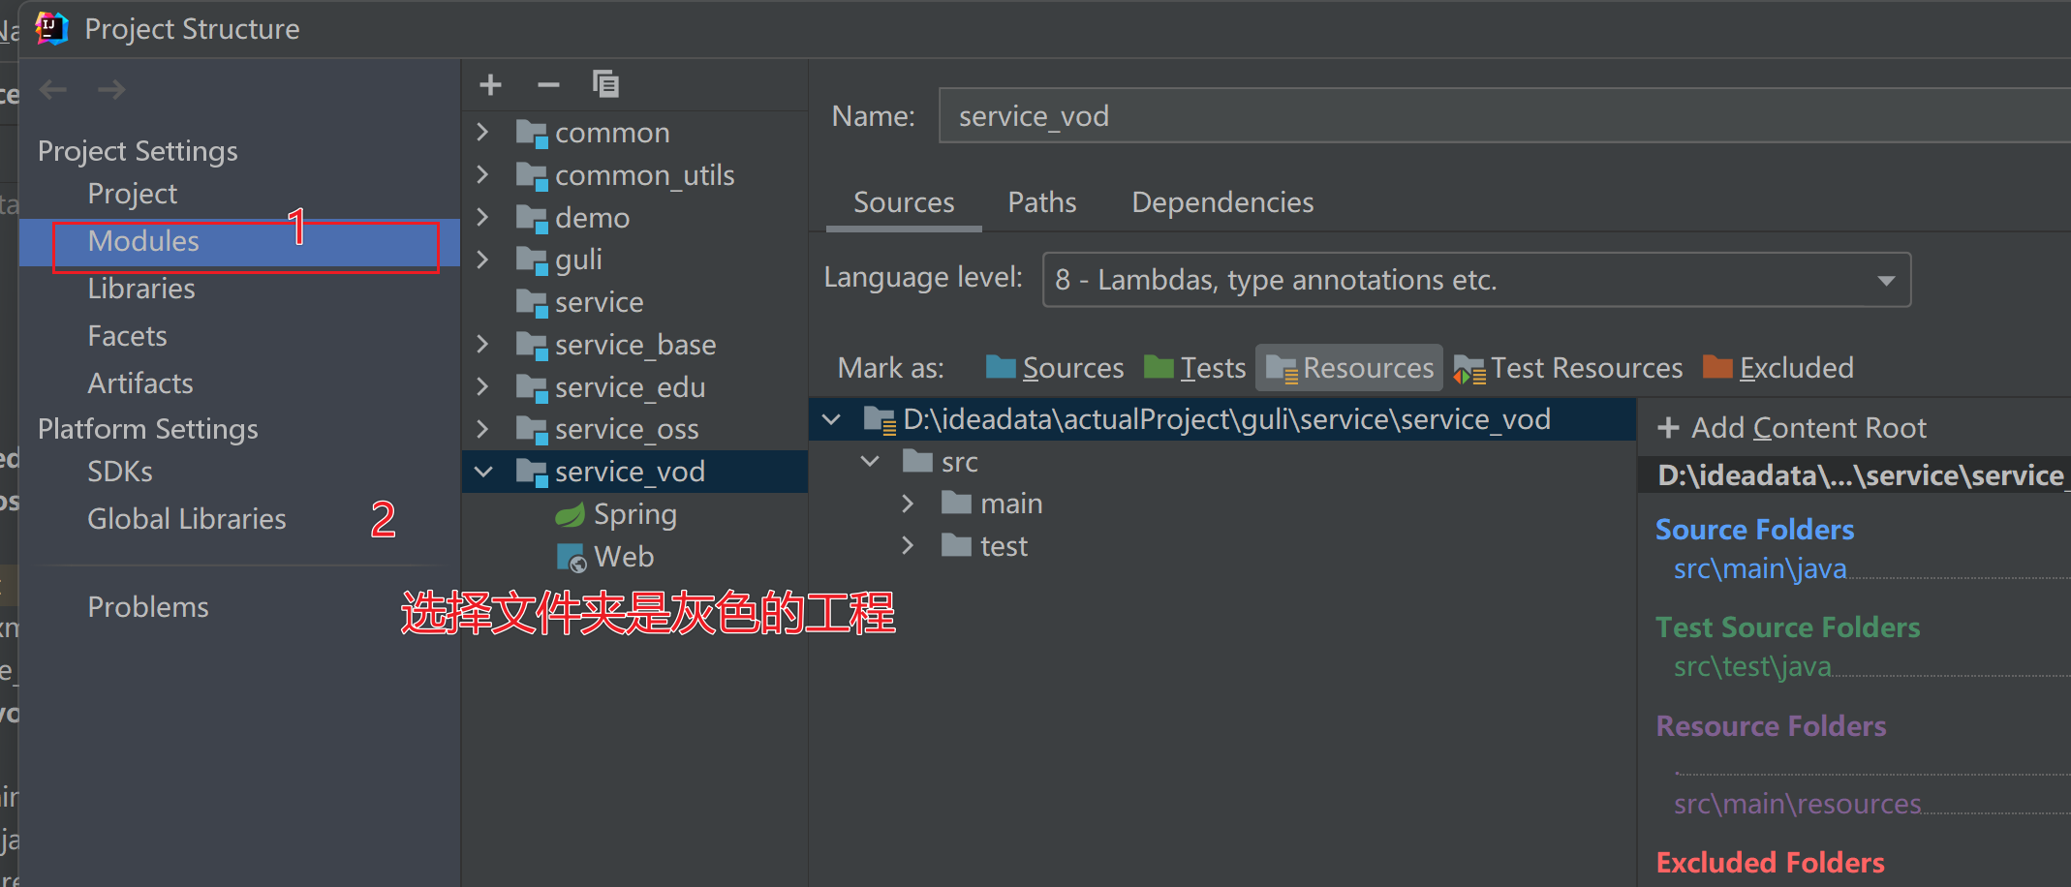2071x887 pixels.
Task: Switch to the Paths tab
Action: 1041,202
